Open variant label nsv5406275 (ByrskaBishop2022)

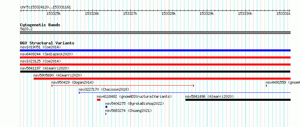(135, 103)
